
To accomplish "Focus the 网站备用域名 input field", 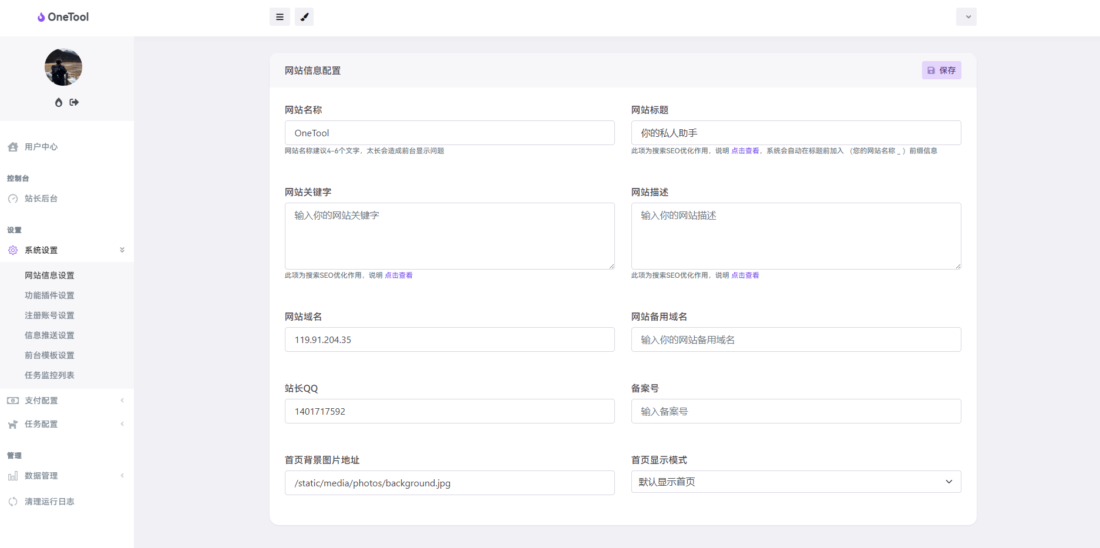I will point(796,339).
